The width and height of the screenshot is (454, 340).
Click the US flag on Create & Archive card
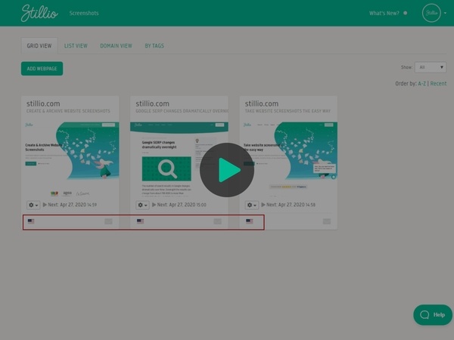coord(31,221)
